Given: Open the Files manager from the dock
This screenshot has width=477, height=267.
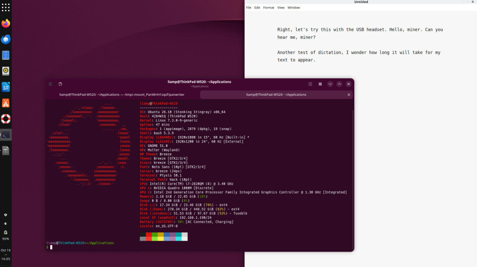Looking at the screenshot, I should click(5, 55).
